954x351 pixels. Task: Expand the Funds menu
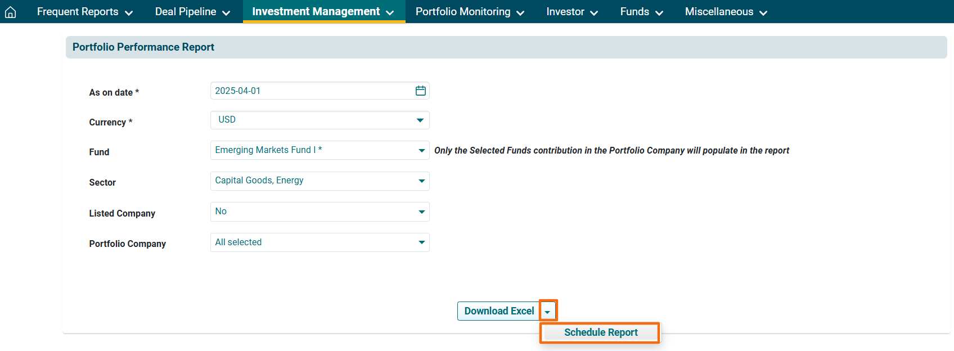click(x=641, y=12)
